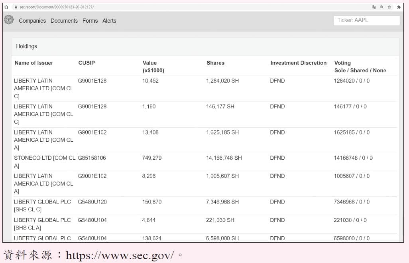
Task: Go to the Documents section
Action: pos(64,21)
